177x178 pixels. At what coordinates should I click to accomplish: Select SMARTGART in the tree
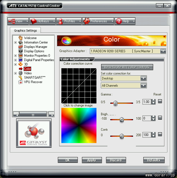[x=35, y=78]
